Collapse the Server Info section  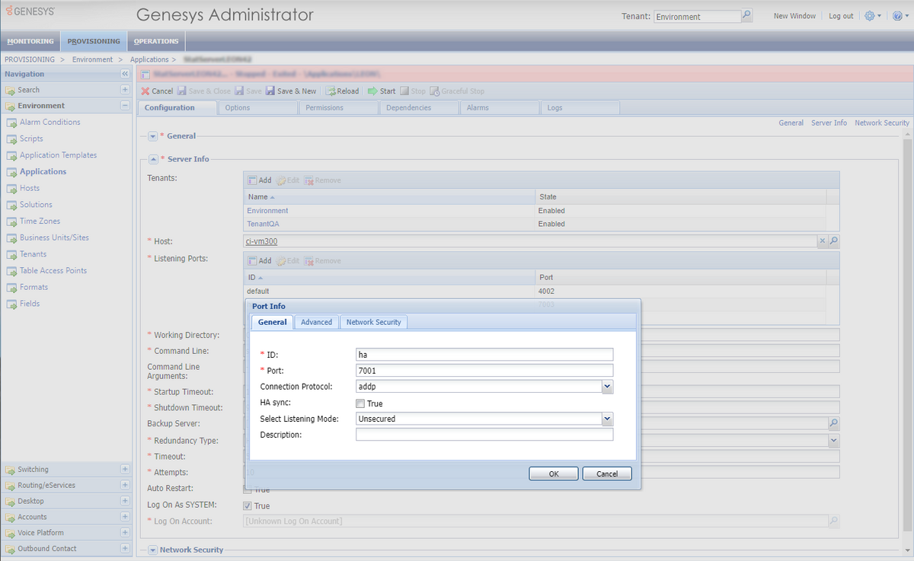pyautogui.click(x=152, y=159)
